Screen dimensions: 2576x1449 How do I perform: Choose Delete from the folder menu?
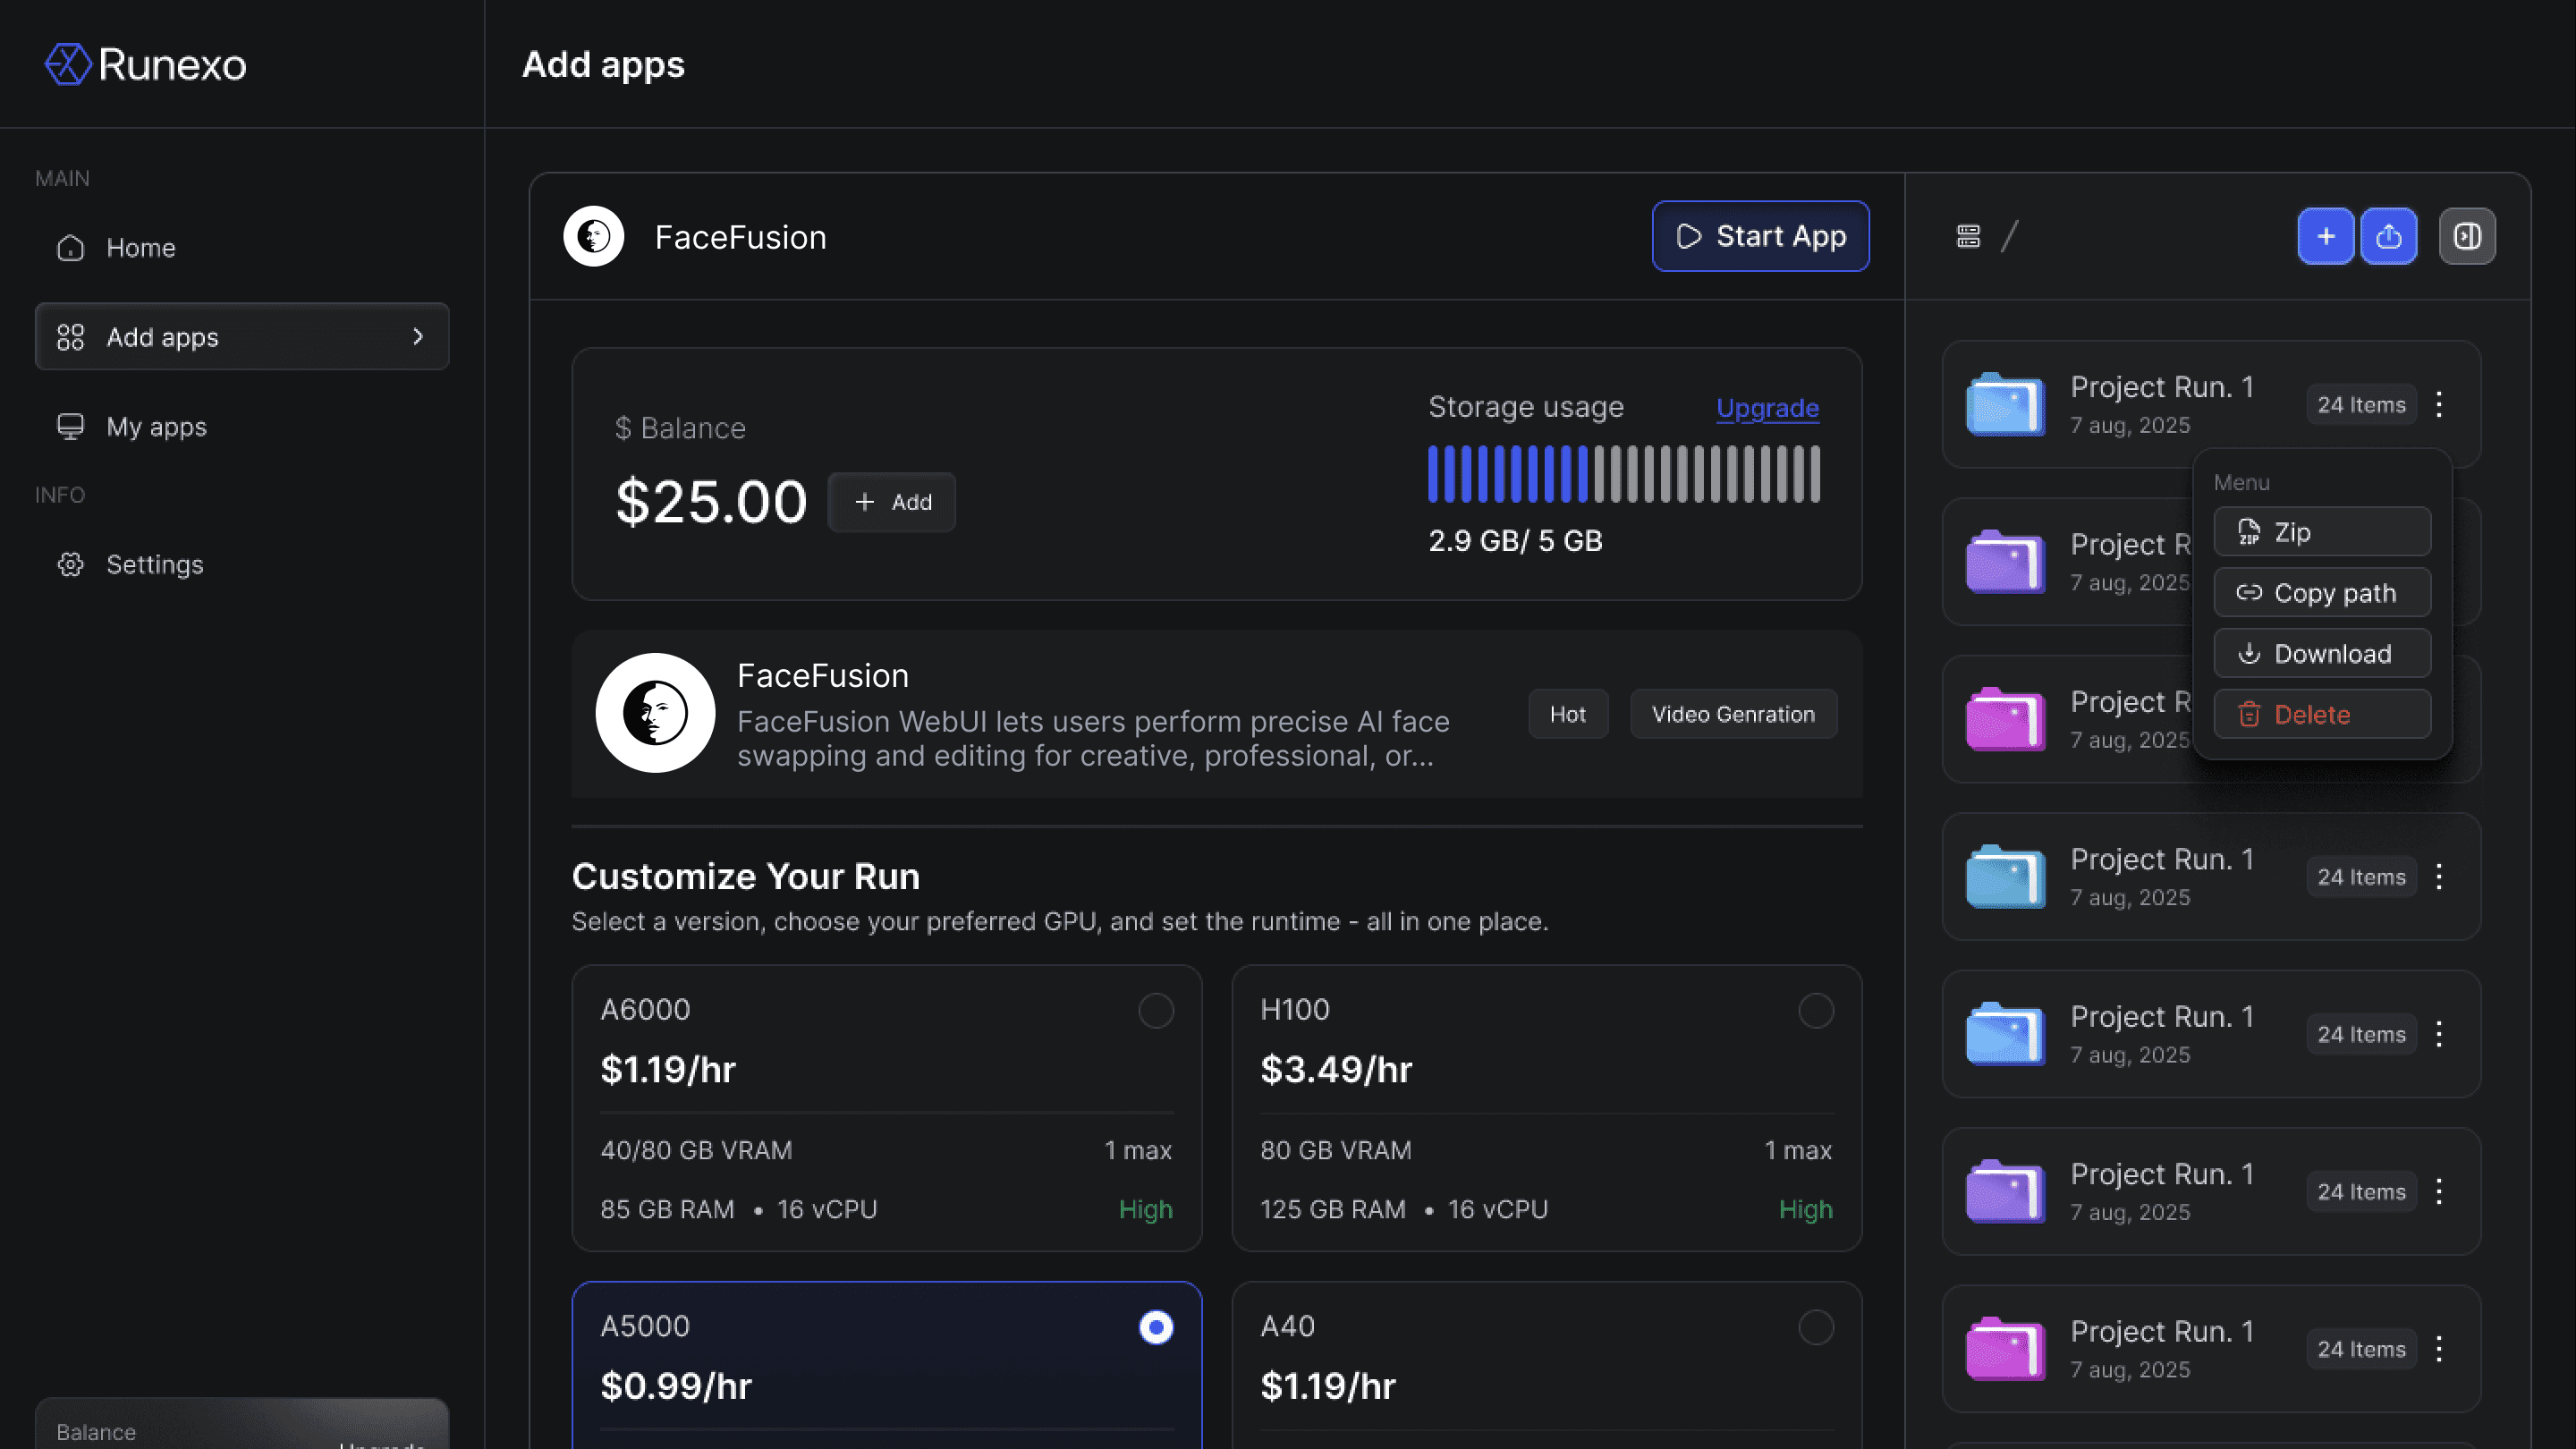(2321, 715)
